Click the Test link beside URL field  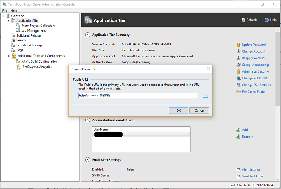206,96
